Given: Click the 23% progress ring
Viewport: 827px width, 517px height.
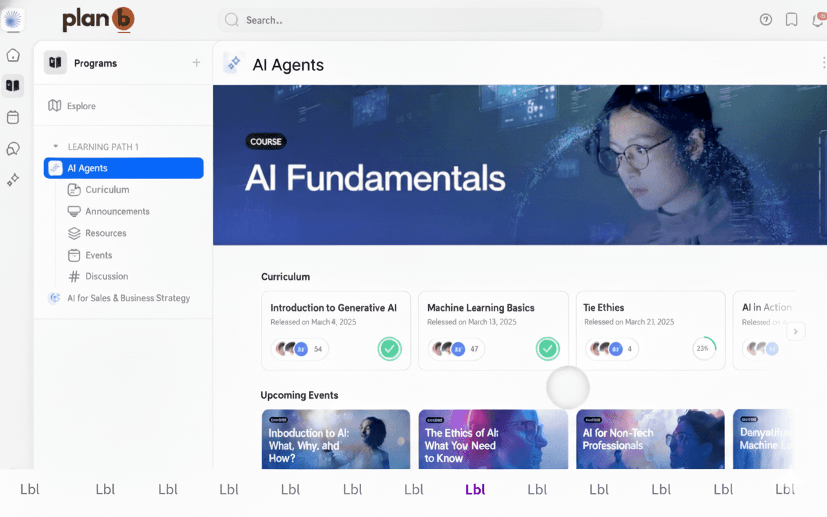Looking at the screenshot, I should [702, 348].
